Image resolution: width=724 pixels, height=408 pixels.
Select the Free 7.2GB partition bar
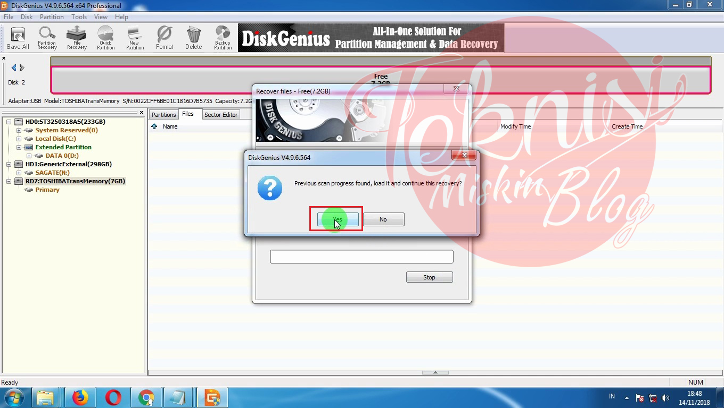(x=381, y=80)
